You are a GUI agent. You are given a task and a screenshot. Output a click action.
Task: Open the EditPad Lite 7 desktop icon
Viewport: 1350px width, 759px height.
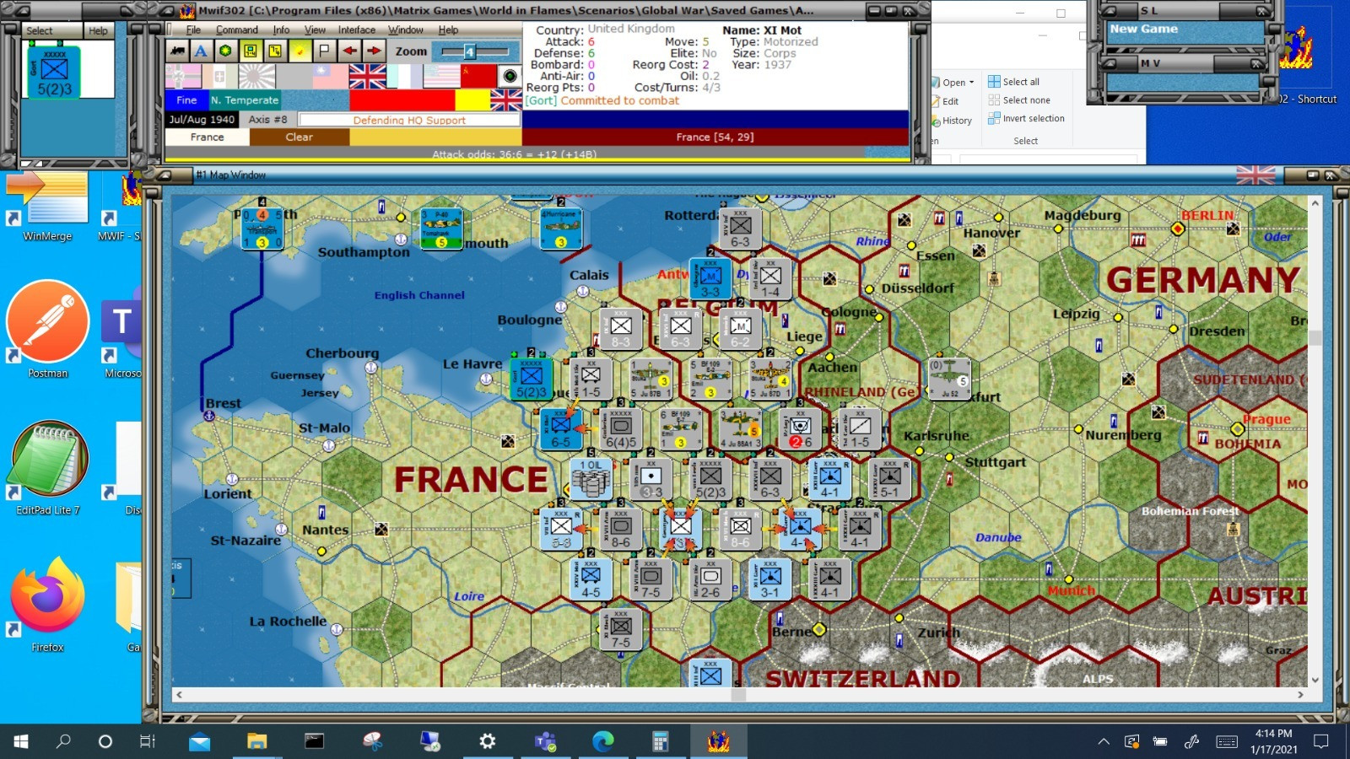[48, 467]
